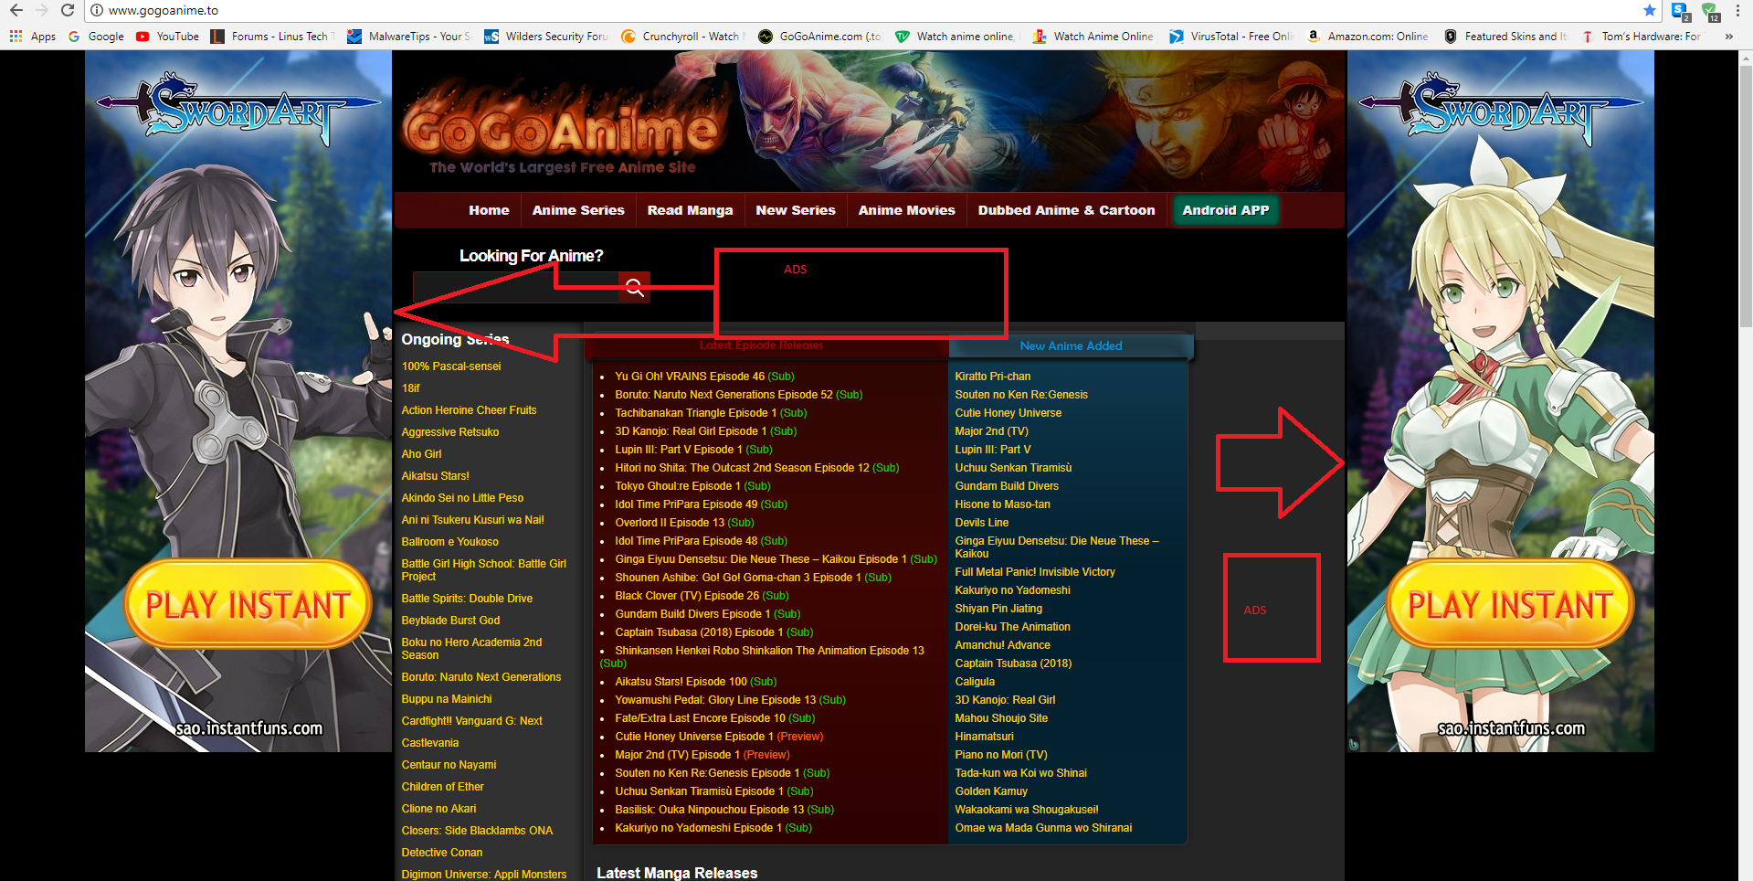Click the anime search text field
Screen dimensions: 1753x881
pyautogui.click(x=516, y=288)
